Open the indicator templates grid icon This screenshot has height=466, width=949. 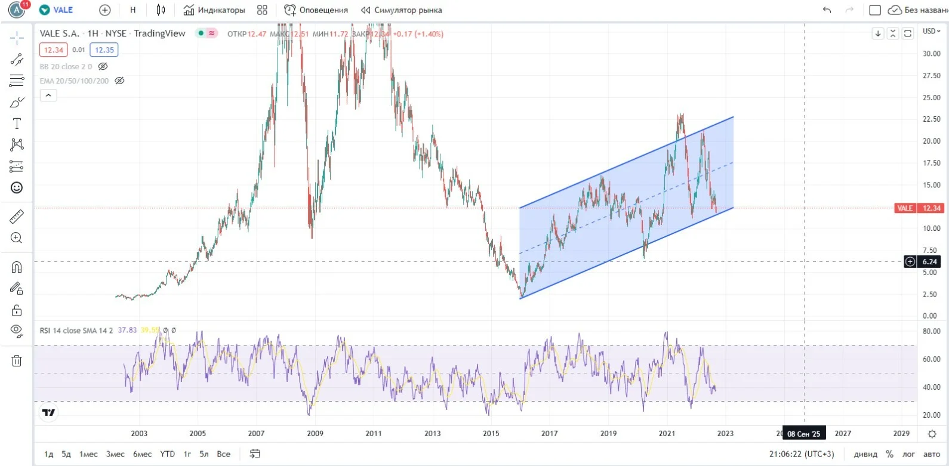[x=262, y=10]
